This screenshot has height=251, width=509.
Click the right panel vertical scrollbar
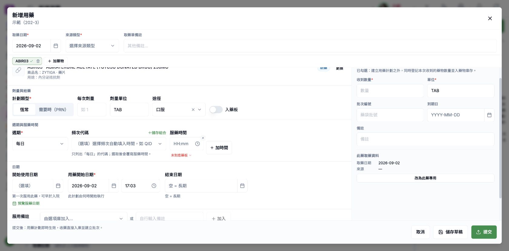[500, 138]
